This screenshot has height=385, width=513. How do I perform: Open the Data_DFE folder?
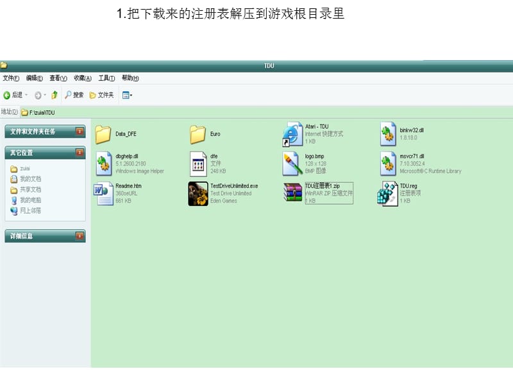tap(103, 134)
